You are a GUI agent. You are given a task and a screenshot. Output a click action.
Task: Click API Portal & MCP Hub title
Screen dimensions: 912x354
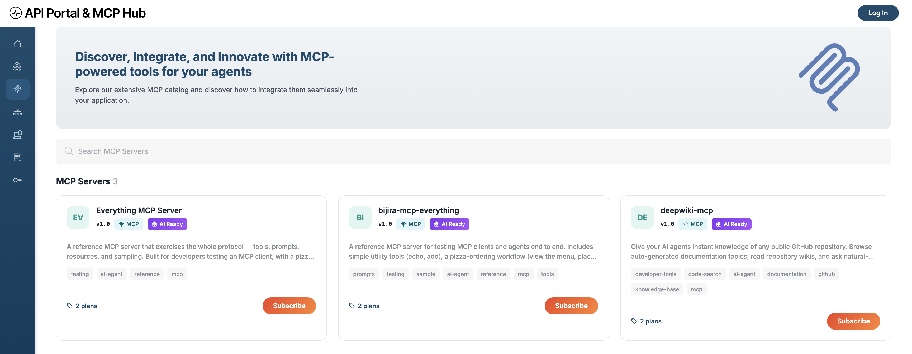click(85, 13)
